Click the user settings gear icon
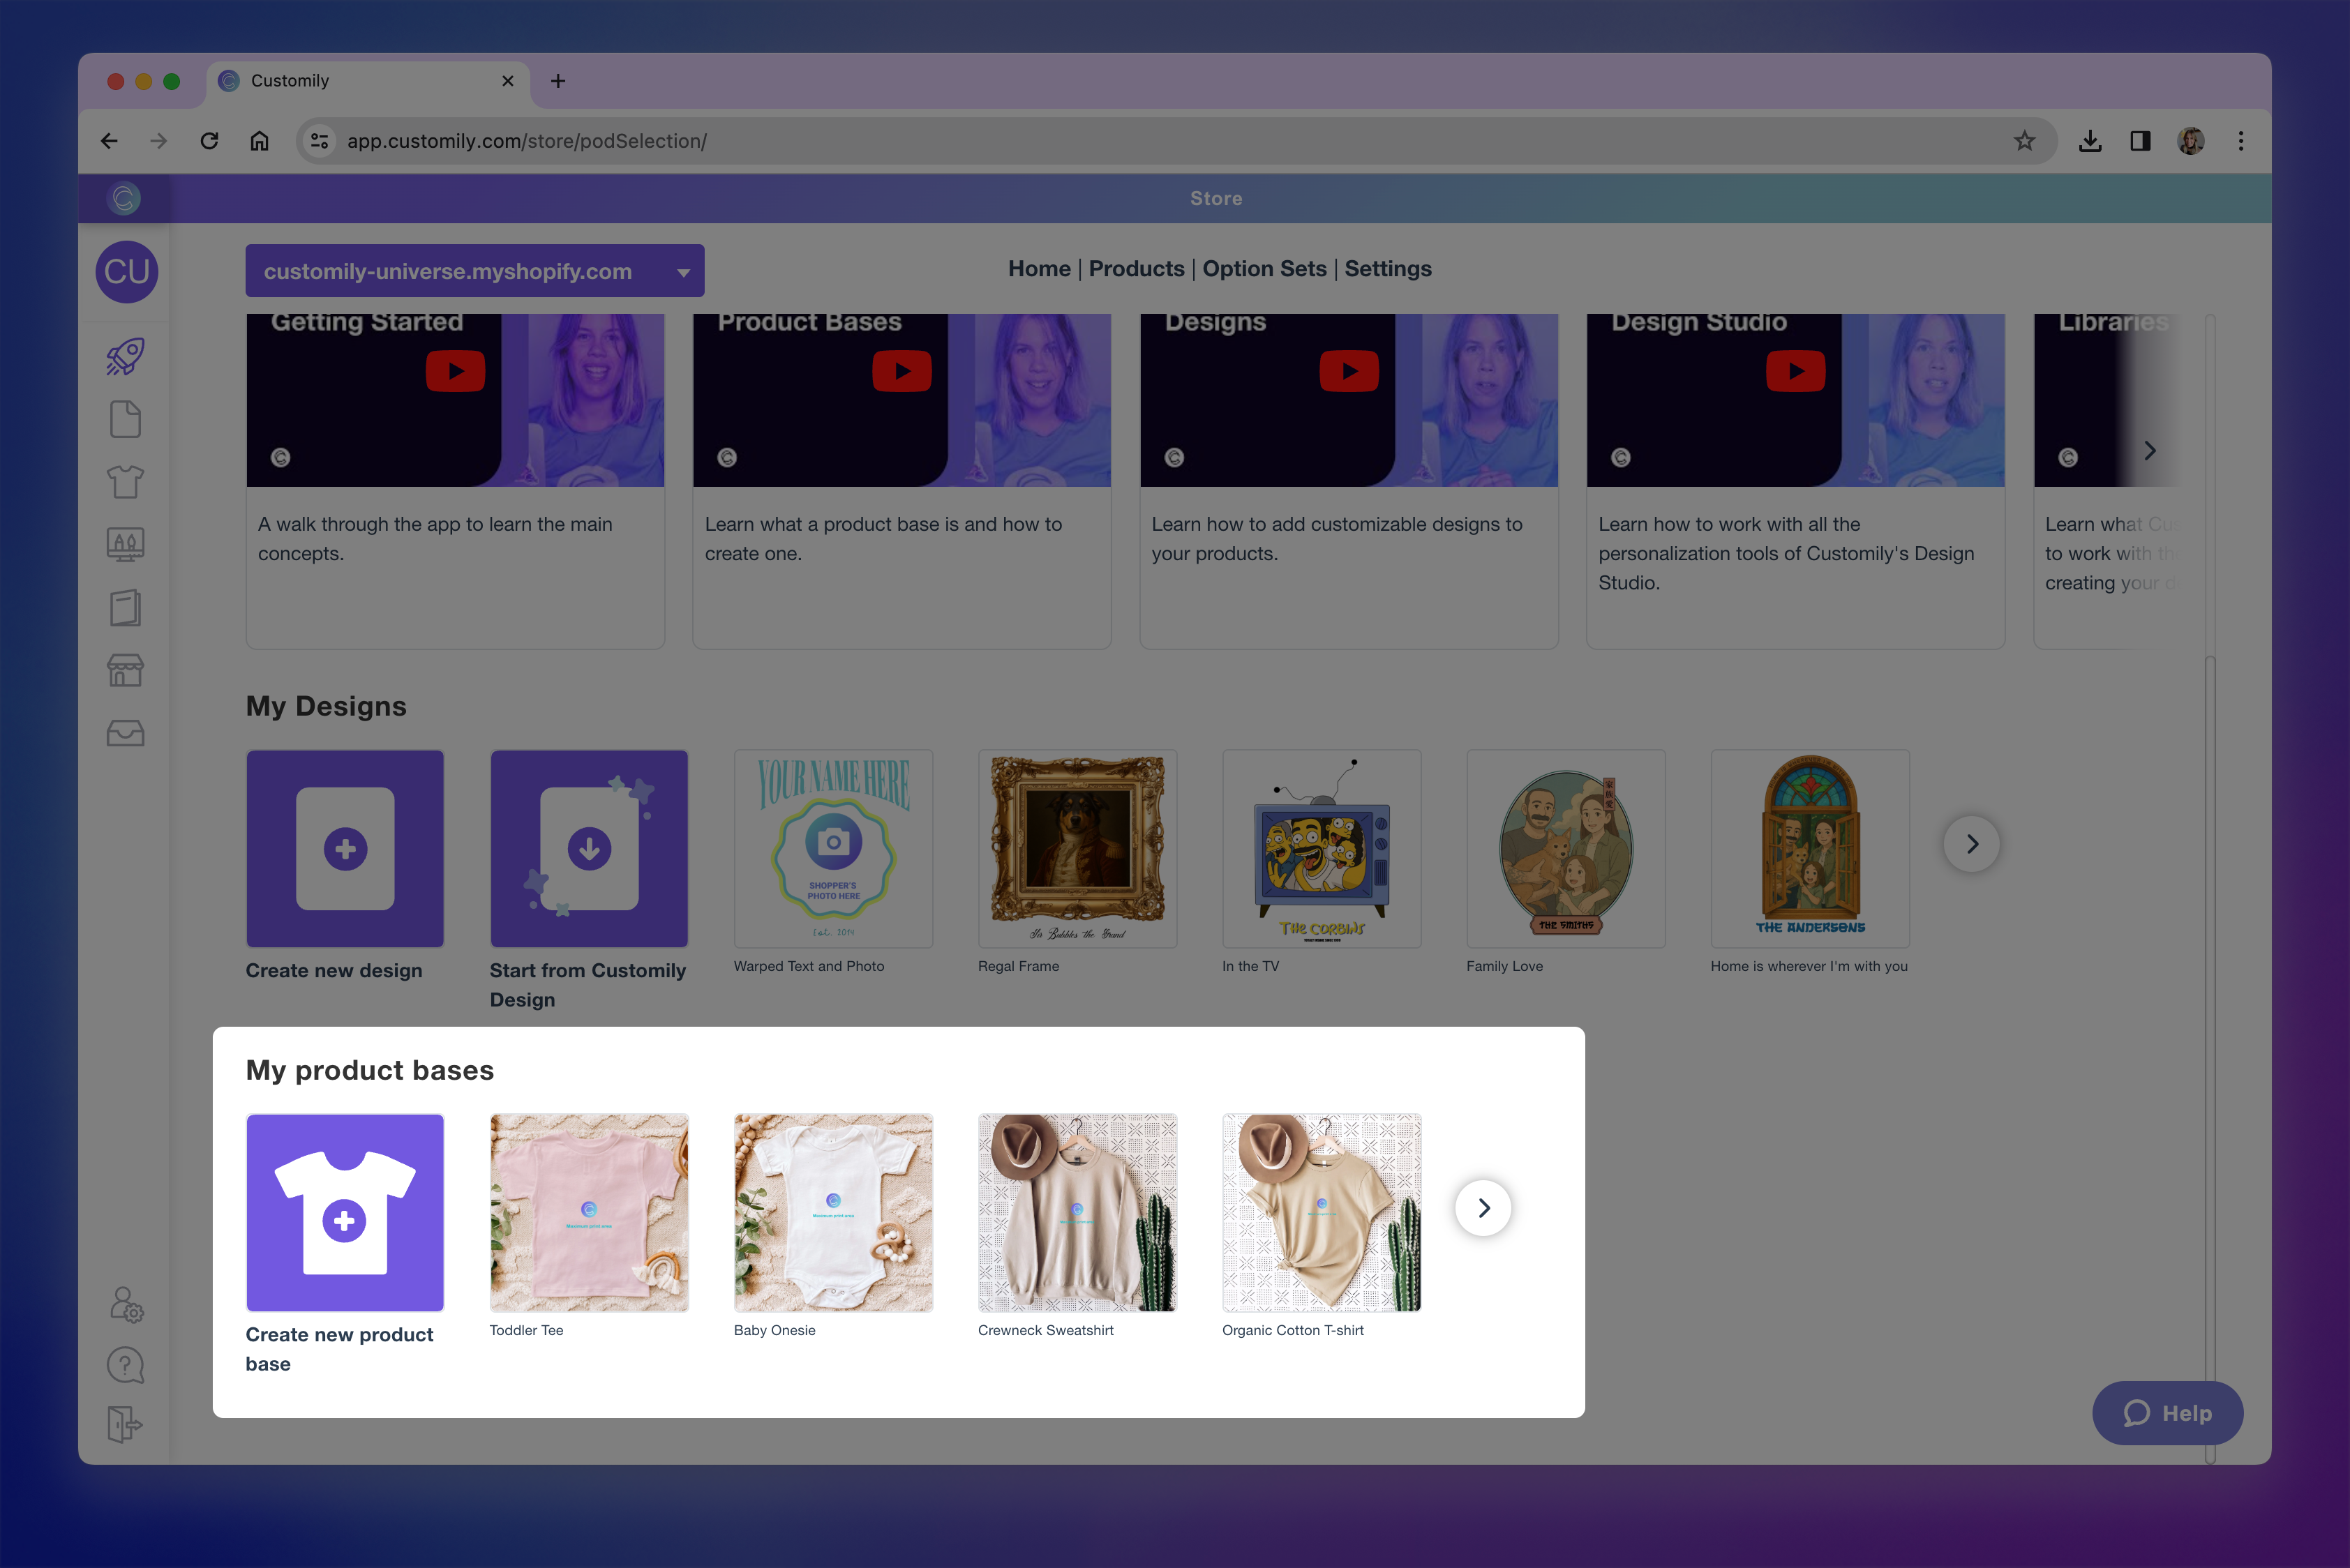Image resolution: width=2350 pixels, height=1568 pixels. [126, 1304]
